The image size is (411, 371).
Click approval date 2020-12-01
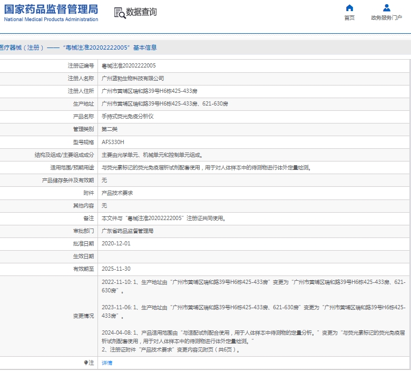point(116,243)
